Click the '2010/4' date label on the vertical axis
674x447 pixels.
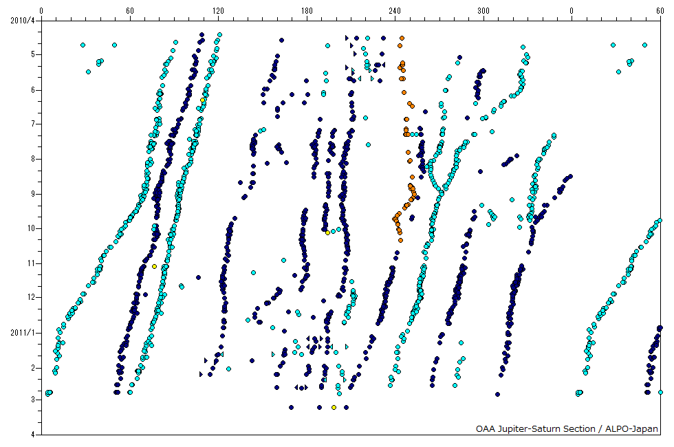pos(22,20)
